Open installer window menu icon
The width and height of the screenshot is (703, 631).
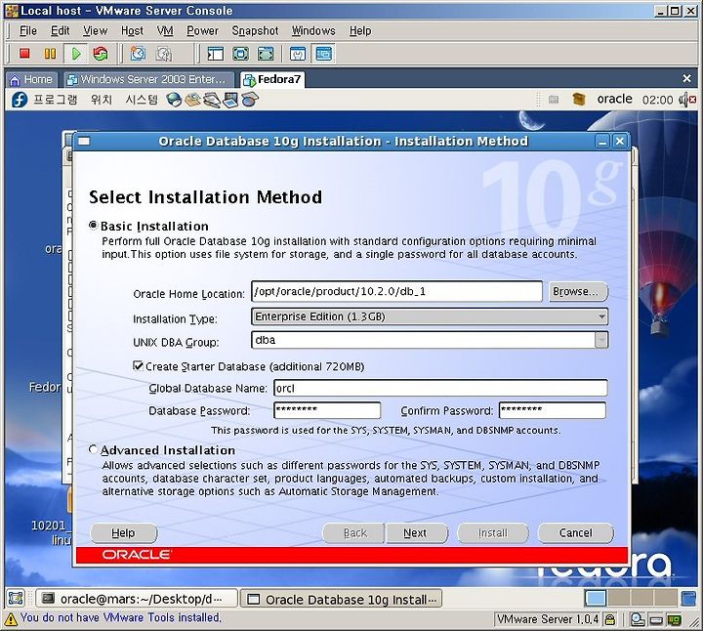pyautogui.click(x=84, y=142)
